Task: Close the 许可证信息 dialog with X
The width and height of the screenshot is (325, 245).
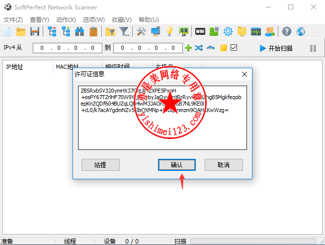Action: [244, 74]
